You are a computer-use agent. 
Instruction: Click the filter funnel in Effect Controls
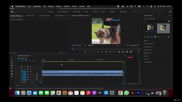click(61, 53)
